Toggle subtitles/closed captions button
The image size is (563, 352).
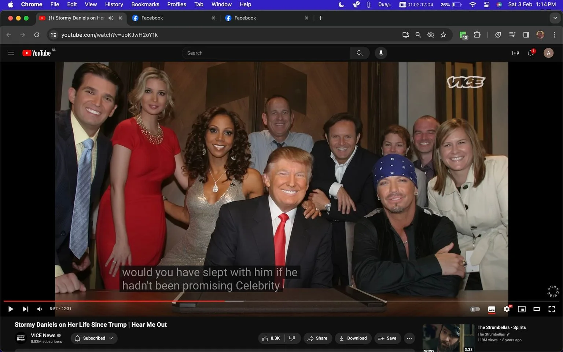(492, 309)
